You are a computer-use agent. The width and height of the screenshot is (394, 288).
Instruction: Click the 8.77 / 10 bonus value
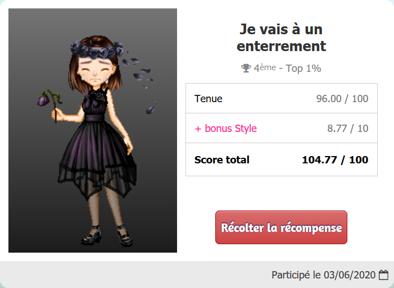click(x=348, y=129)
